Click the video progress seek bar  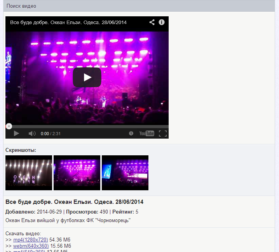click(87, 126)
